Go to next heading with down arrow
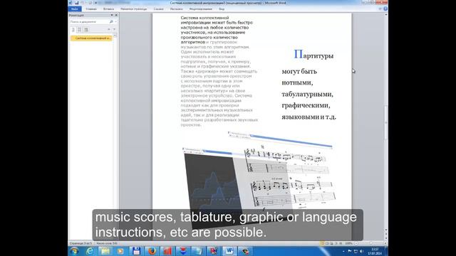456x256 pixels. [x=114, y=29]
